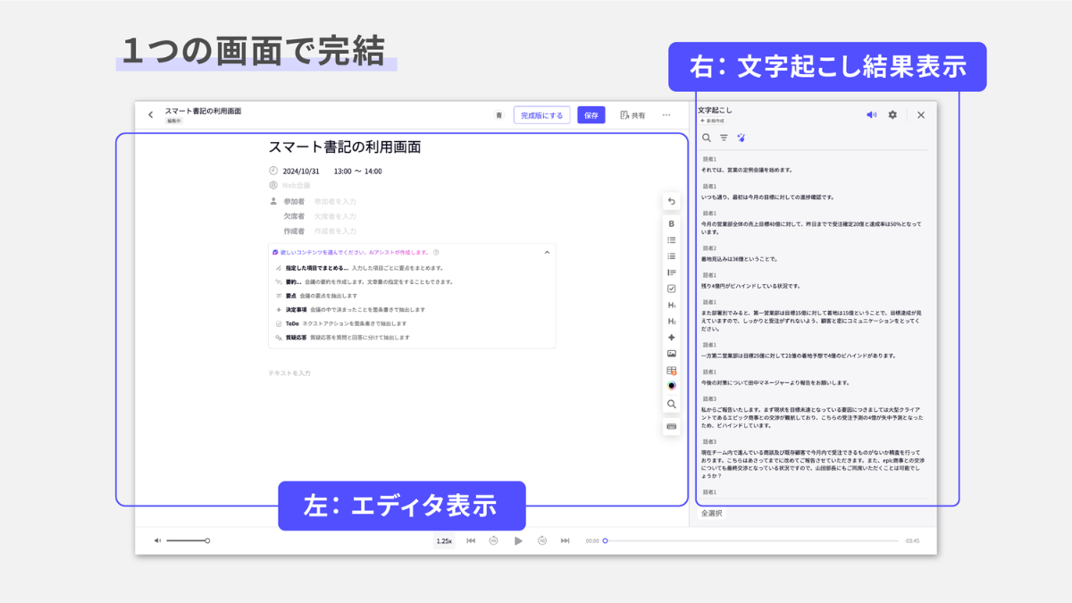Insert a table using the toolbar icon
1072x603 pixels.
672,371
